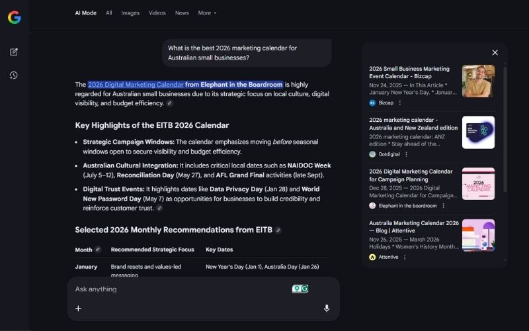Open three-dot menu for Dotdigital source
This screenshot has height=331, width=529.
click(407, 154)
